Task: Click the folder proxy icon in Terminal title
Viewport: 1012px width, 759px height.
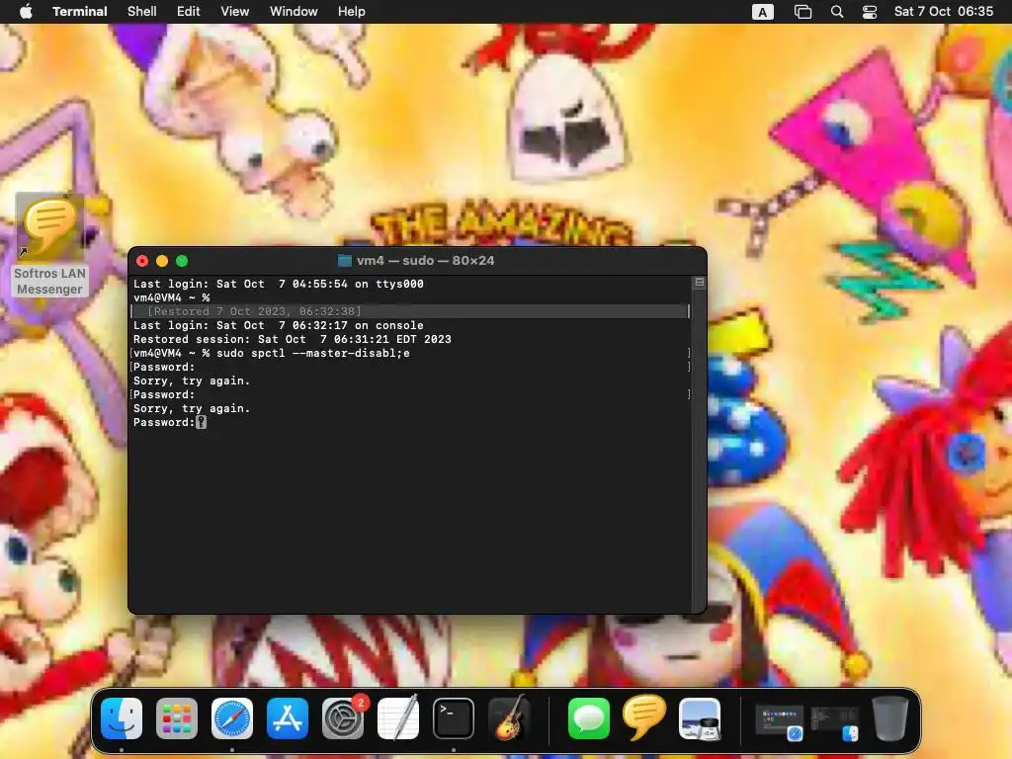Action: 345,261
